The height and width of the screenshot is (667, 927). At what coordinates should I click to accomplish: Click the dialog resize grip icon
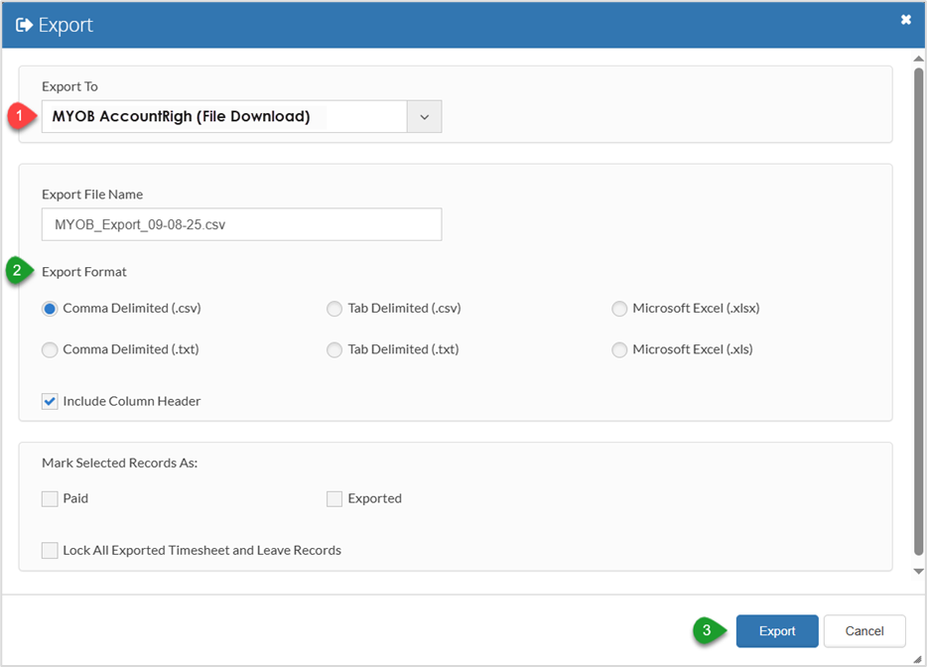[917, 659]
